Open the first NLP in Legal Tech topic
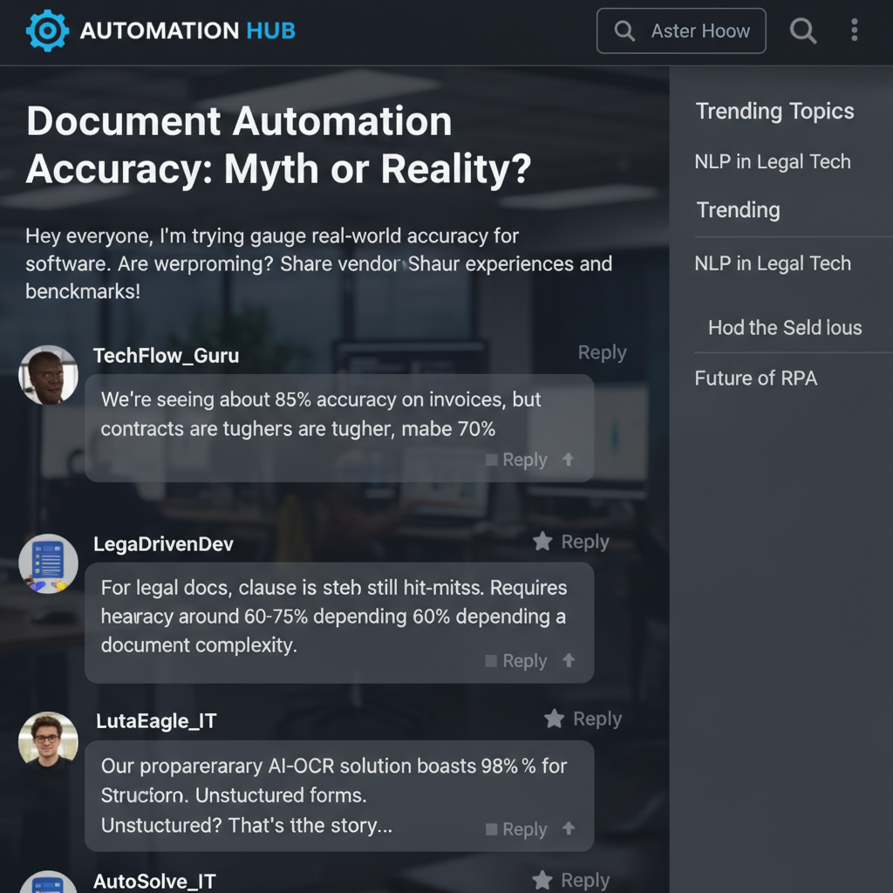Viewport: 893px width, 893px height. click(x=772, y=161)
